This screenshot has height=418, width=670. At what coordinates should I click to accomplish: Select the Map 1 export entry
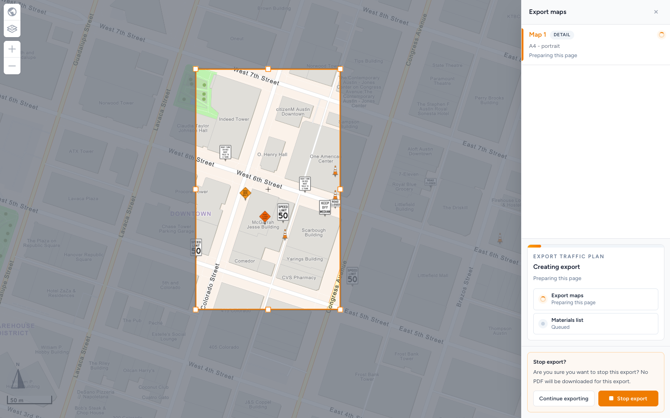pos(596,45)
